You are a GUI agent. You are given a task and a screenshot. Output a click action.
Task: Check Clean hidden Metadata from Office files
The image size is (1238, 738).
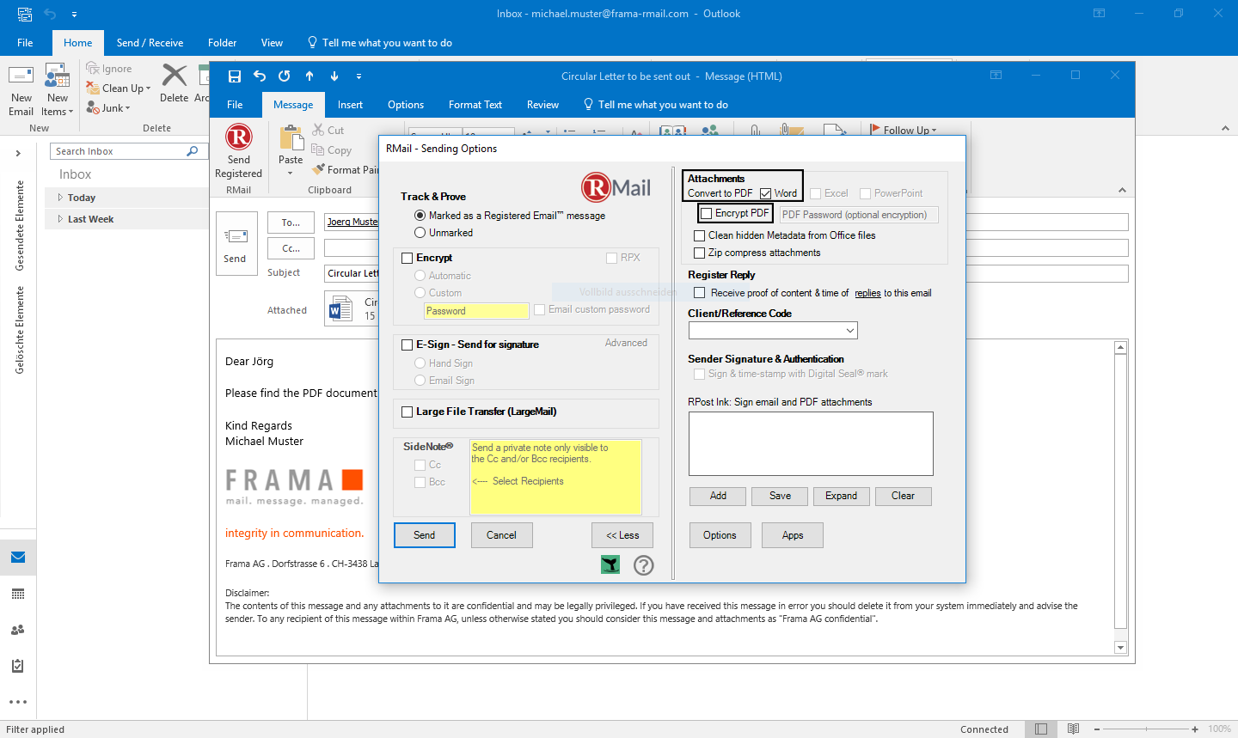click(700, 235)
